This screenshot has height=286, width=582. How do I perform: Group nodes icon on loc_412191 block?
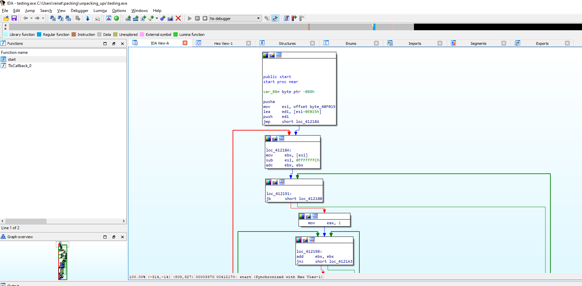pyautogui.click(x=282, y=182)
